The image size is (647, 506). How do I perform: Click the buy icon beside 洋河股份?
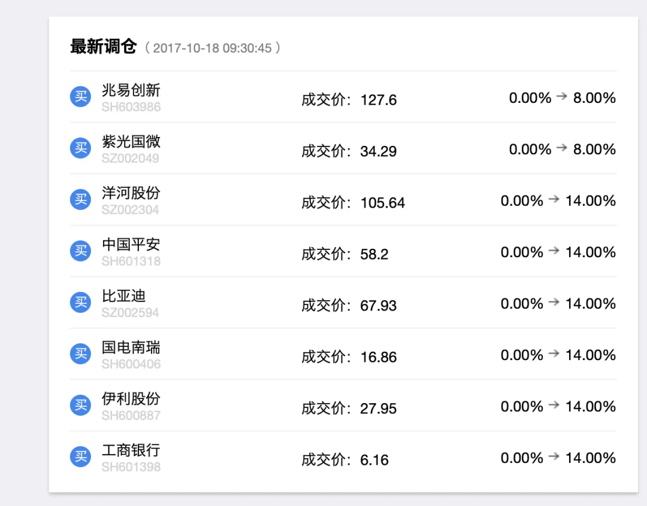80,199
